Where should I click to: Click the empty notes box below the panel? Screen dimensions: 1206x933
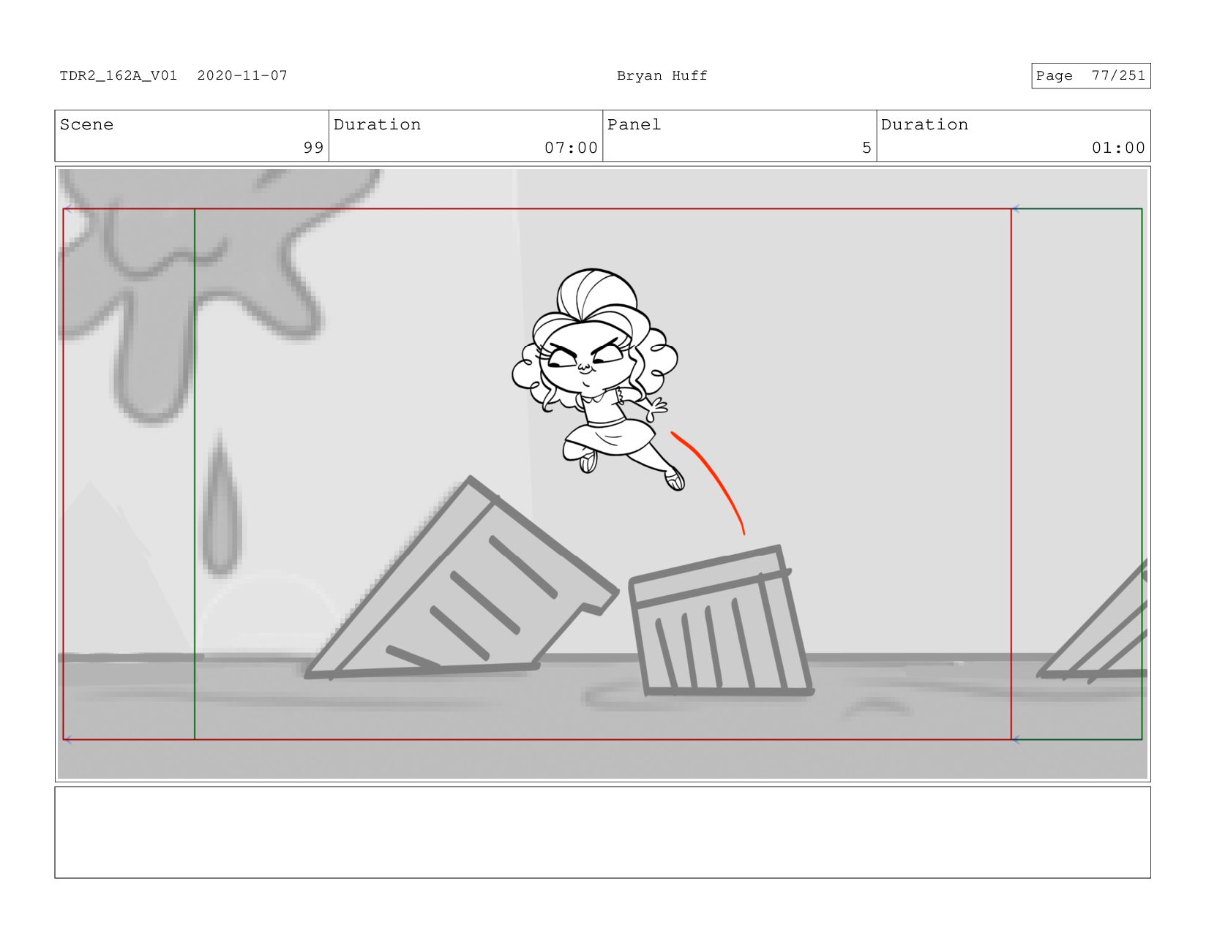click(602, 832)
